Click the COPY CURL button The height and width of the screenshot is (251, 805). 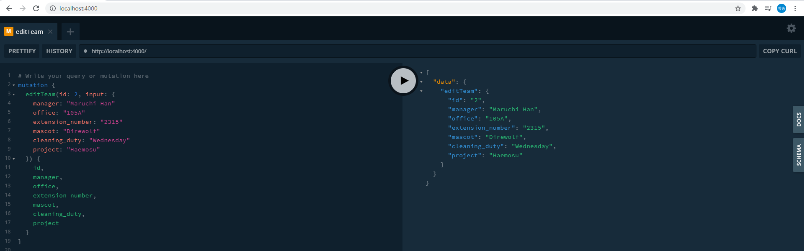tap(779, 51)
